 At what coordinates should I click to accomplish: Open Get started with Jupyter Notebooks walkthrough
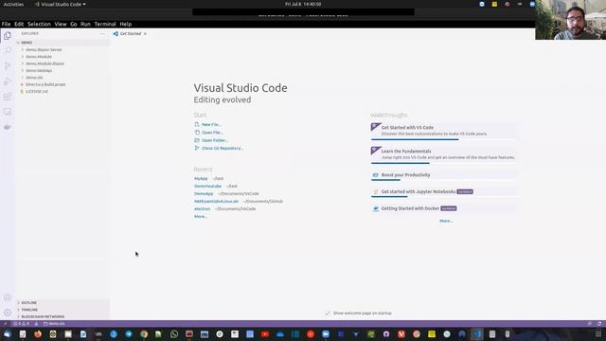click(x=443, y=191)
